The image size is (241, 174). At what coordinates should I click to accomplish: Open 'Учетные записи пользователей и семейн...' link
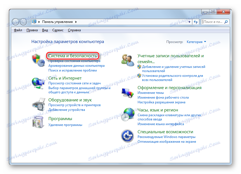point(171,59)
